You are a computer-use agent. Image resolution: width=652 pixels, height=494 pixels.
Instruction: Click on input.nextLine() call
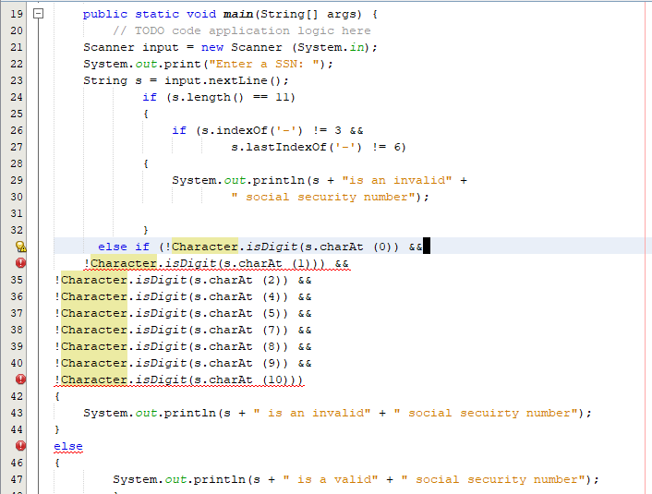point(223,80)
